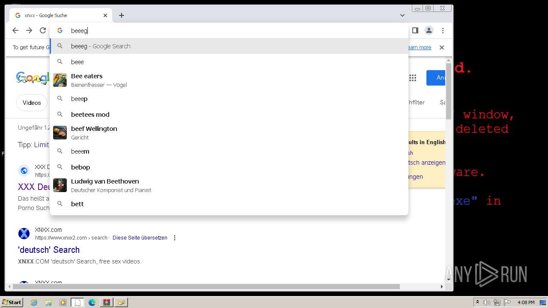Open the WinRAR taskbar icon

pyautogui.click(x=106, y=302)
